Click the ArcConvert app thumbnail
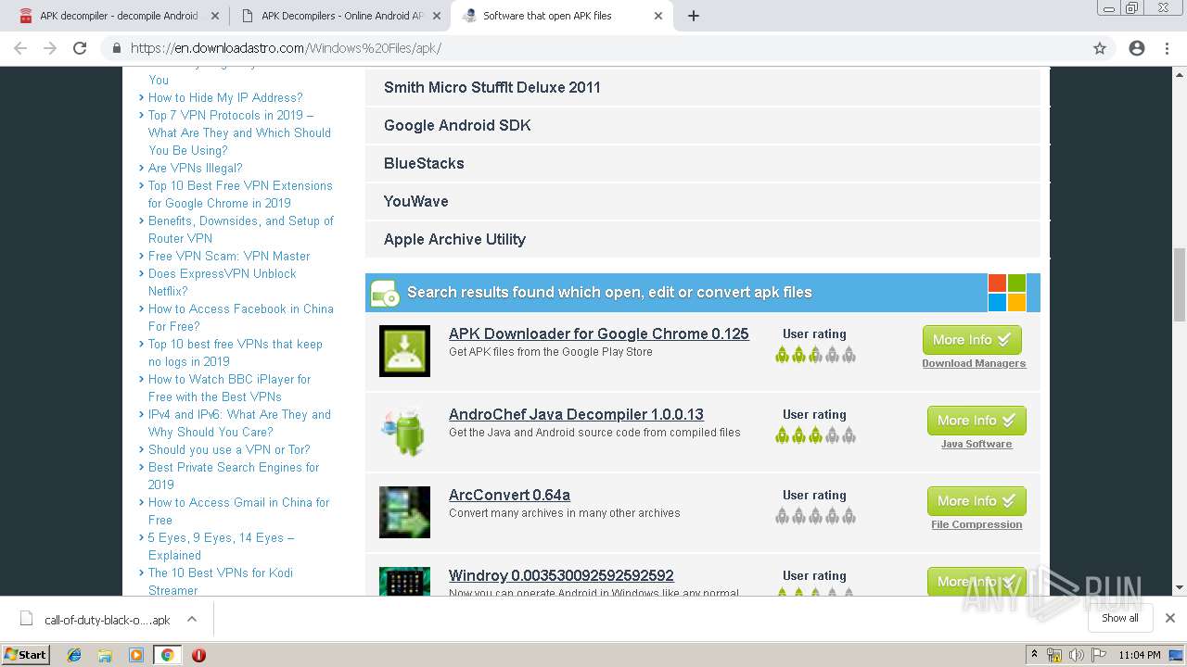The height and width of the screenshot is (667, 1187). pyautogui.click(x=404, y=512)
